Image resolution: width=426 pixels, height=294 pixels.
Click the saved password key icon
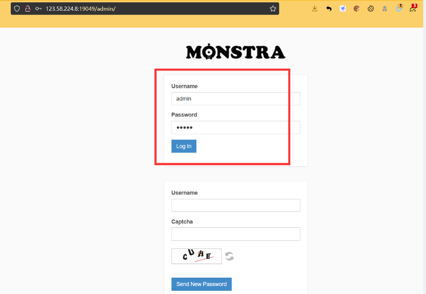click(38, 9)
